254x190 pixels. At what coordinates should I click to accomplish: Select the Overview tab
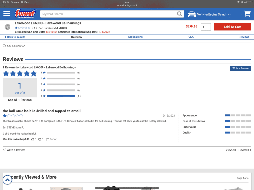coord(77,37)
